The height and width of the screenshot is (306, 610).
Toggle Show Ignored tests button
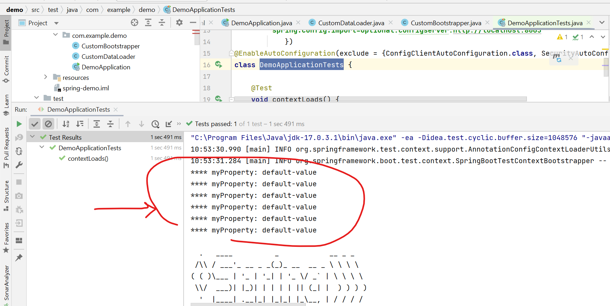pyautogui.click(x=48, y=124)
